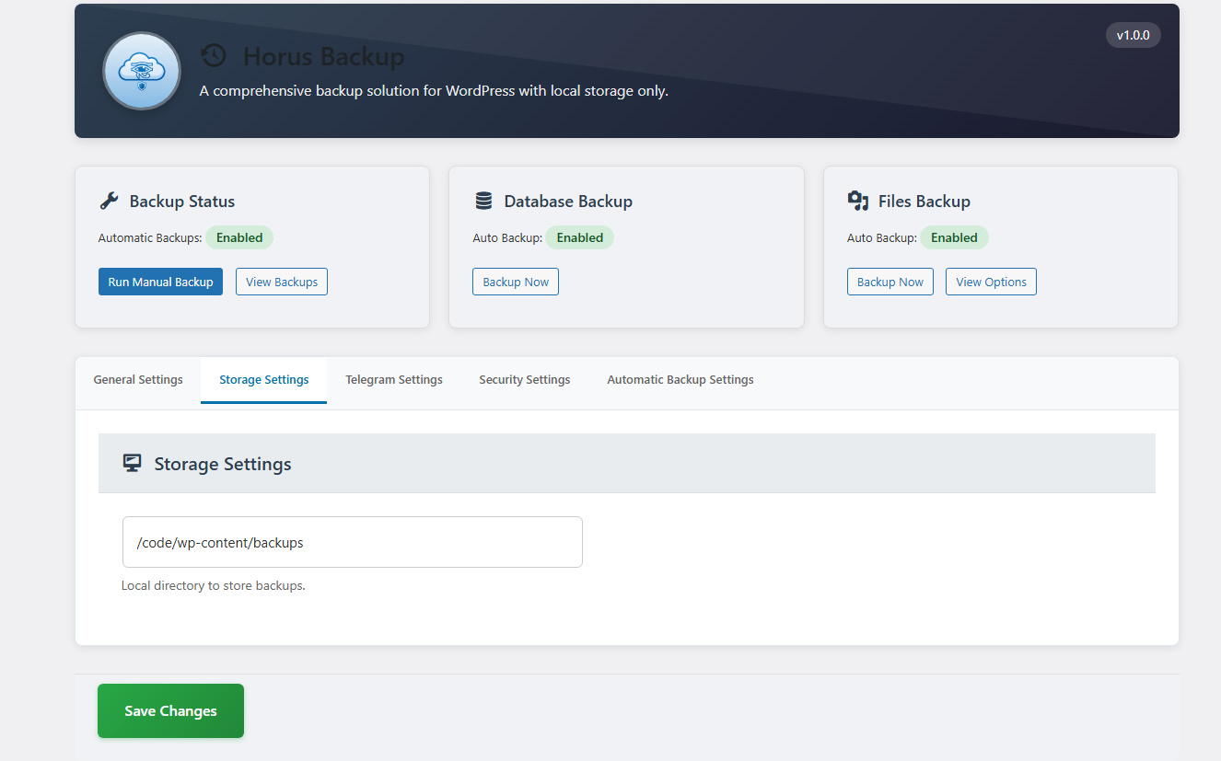
Task: Click the Enabled badge in Database Backup card
Action: click(580, 237)
